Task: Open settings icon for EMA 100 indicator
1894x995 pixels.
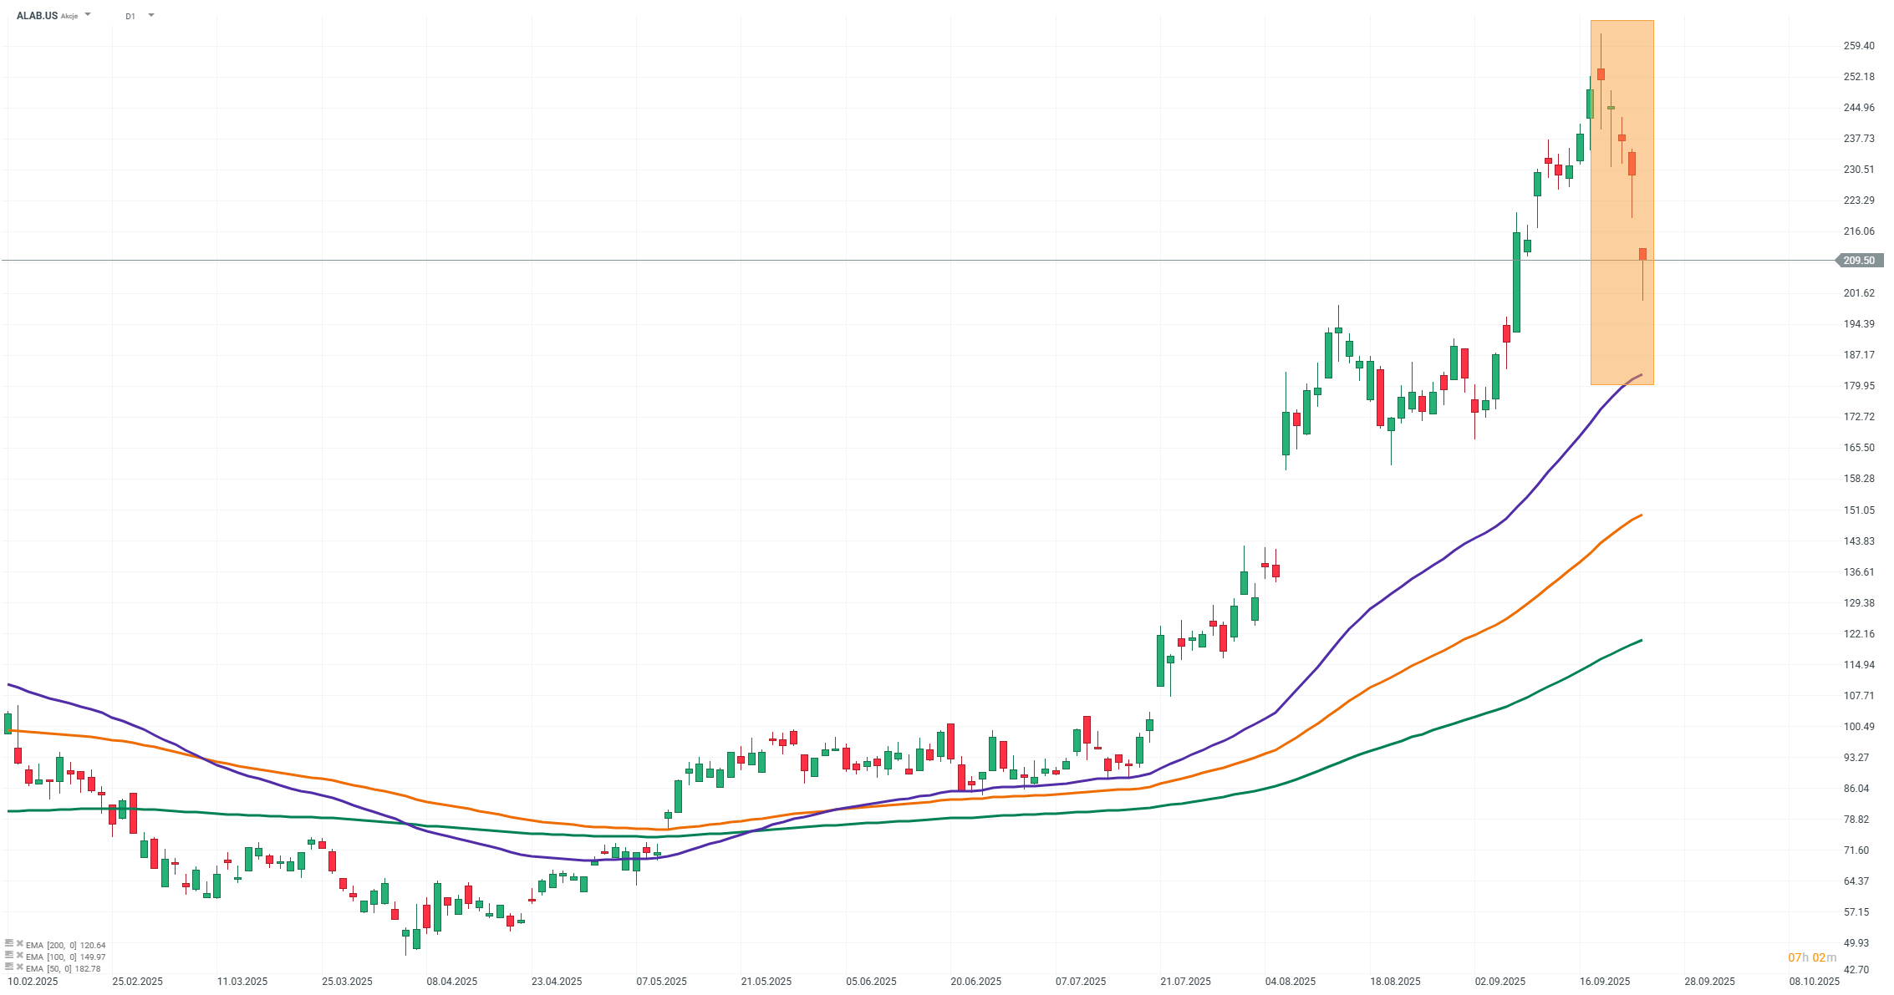Action: pos(9,956)
